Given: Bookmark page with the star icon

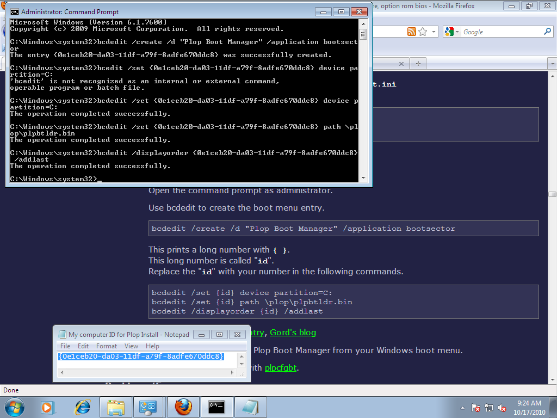Looking at the screenshot, I should [x=423, y=32].
